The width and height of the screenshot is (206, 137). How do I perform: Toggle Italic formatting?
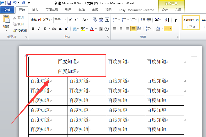point(39,29)
